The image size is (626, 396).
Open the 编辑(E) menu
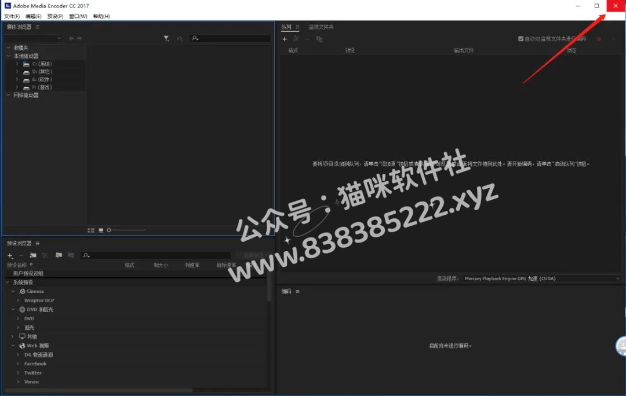(x=34, y=16)
